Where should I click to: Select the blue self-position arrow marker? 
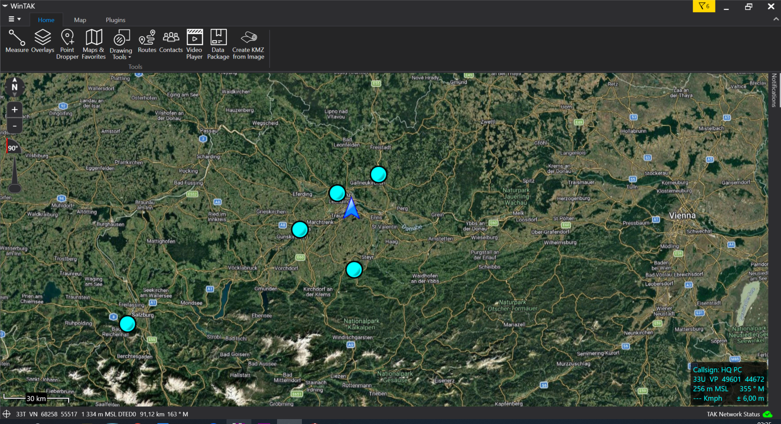[351, 209]
